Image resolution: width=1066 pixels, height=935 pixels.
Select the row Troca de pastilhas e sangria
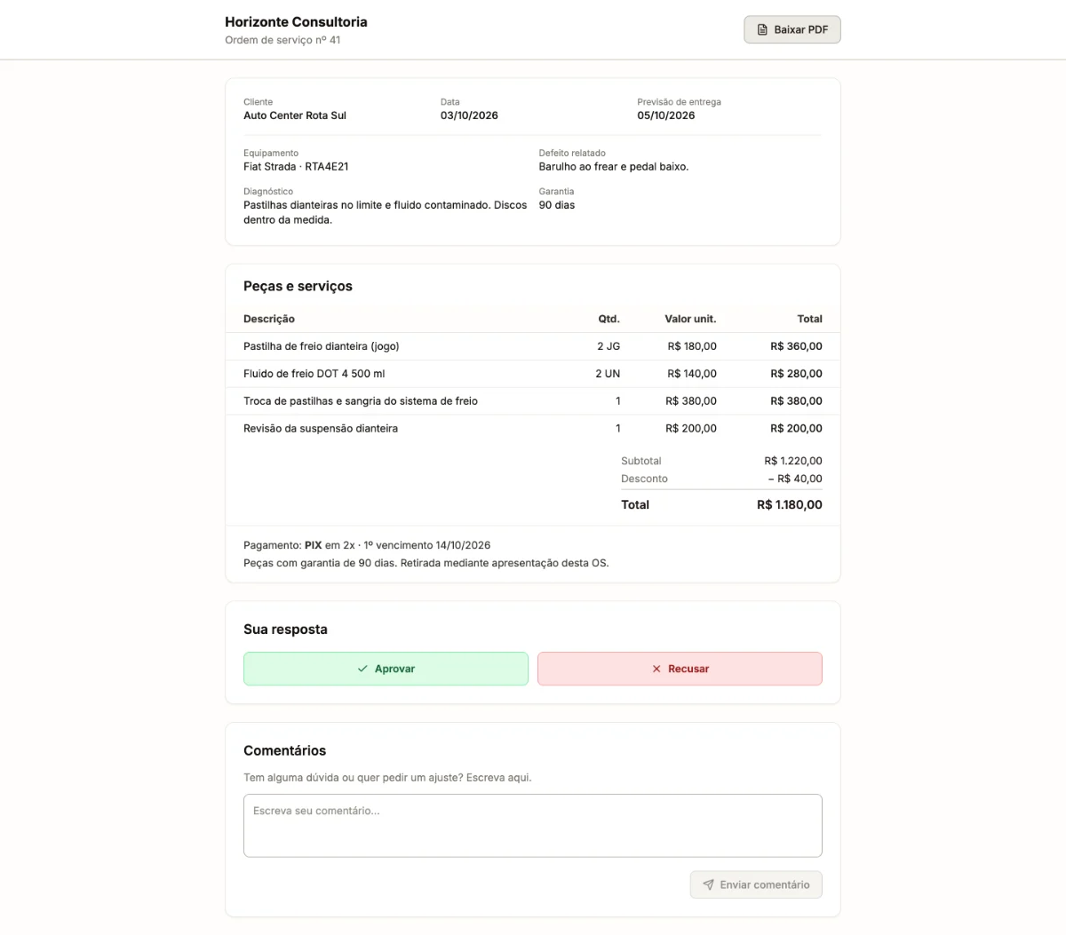pyautogui.click(x=533, y=401)
